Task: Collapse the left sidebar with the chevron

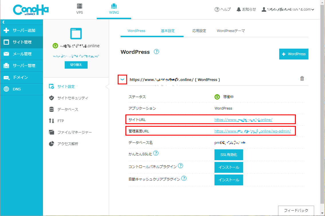Action: pyautogui.click(x=3, y=22)
